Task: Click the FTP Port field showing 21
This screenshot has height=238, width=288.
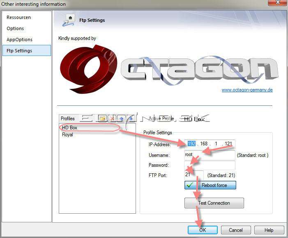Action: coord(194,175)
